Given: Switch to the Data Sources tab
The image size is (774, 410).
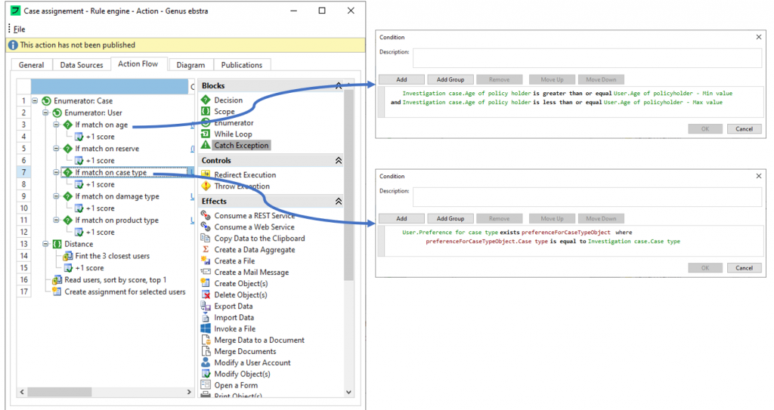Looking at the screenshot, I should pos(82,65).
